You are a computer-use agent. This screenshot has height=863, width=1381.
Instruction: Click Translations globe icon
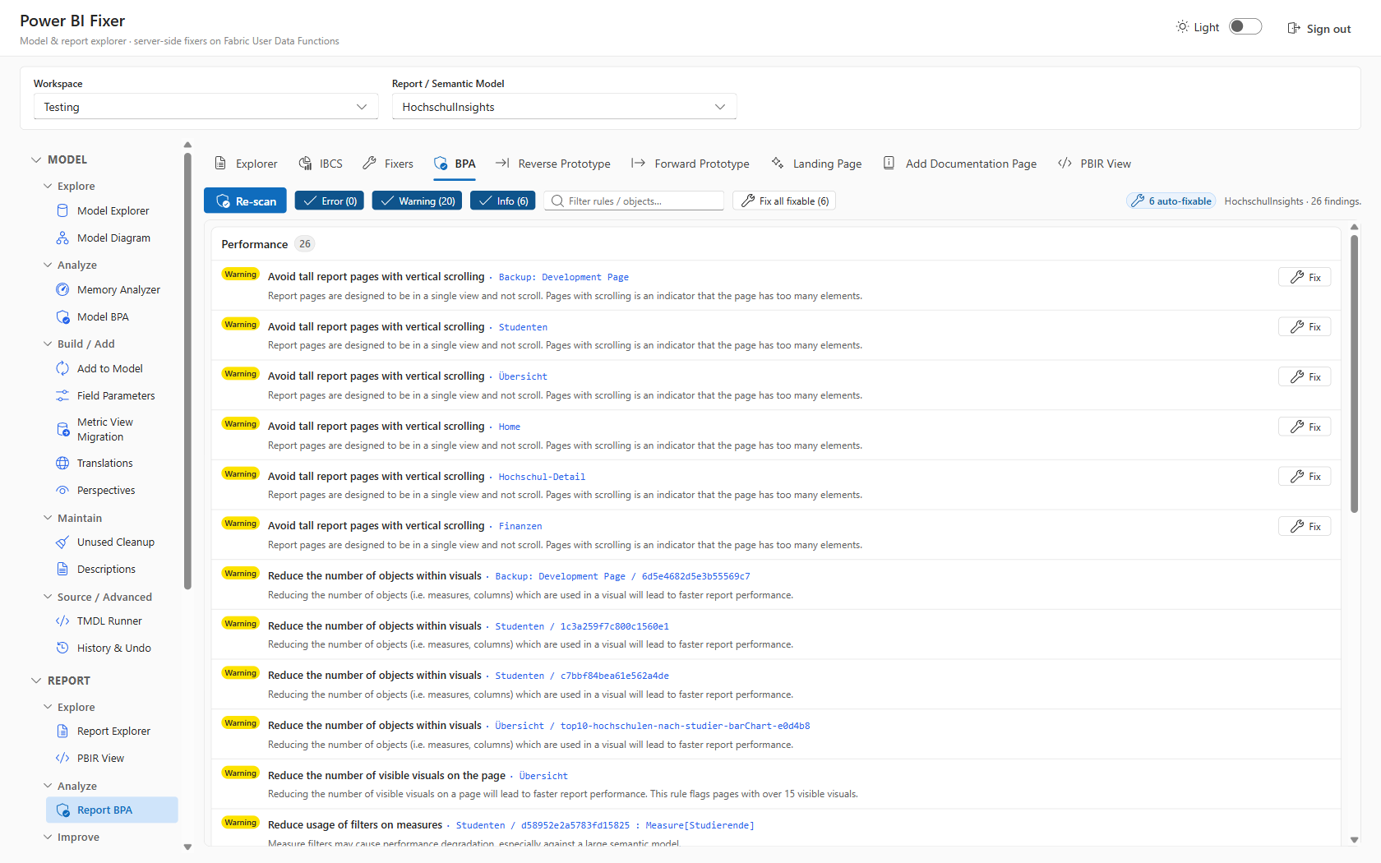[62, 463]
